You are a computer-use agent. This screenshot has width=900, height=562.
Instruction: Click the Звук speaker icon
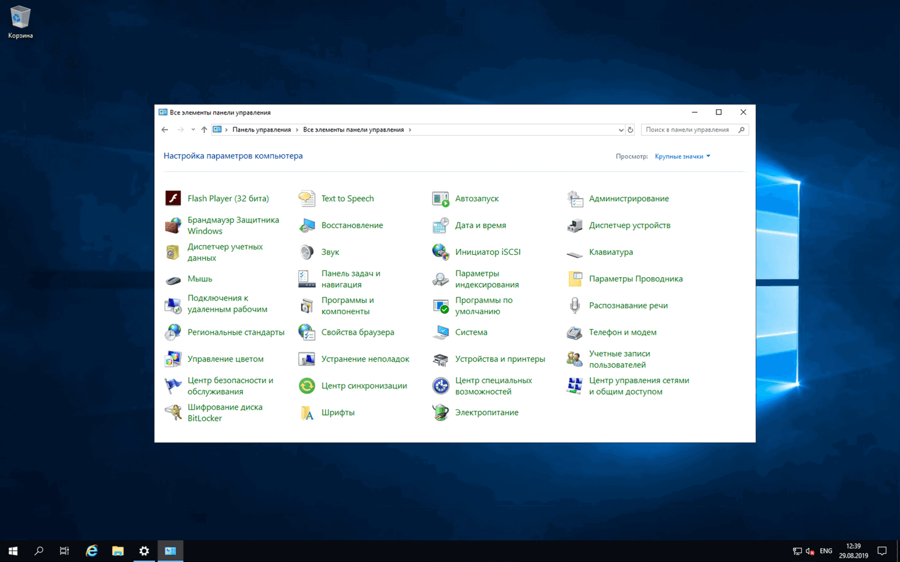(x=307, y=252)
